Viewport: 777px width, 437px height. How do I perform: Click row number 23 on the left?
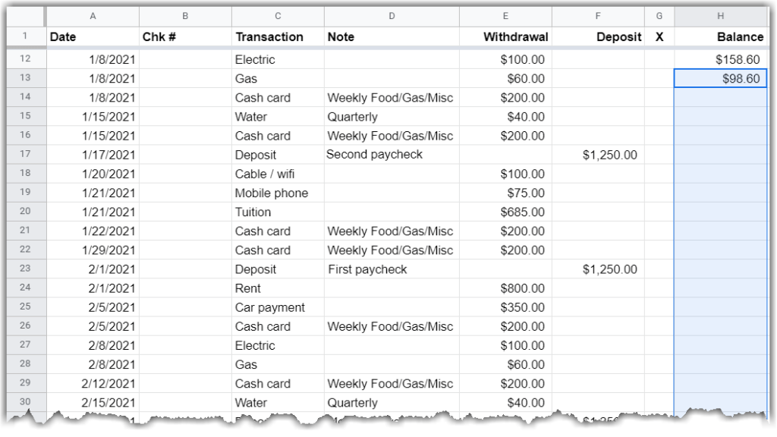[27, 269]
